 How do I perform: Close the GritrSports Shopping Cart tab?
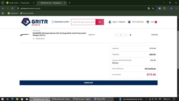click(65, 3)
